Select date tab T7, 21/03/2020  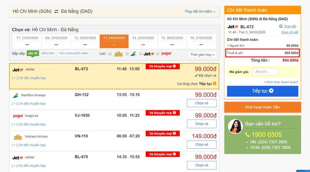pos(27,41)
